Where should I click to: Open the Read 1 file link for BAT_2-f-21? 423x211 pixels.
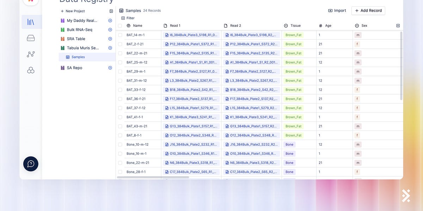click(x=191, y=44)
